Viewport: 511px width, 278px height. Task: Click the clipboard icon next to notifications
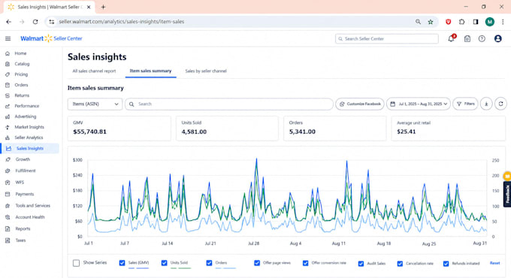[x=467, y=39]
